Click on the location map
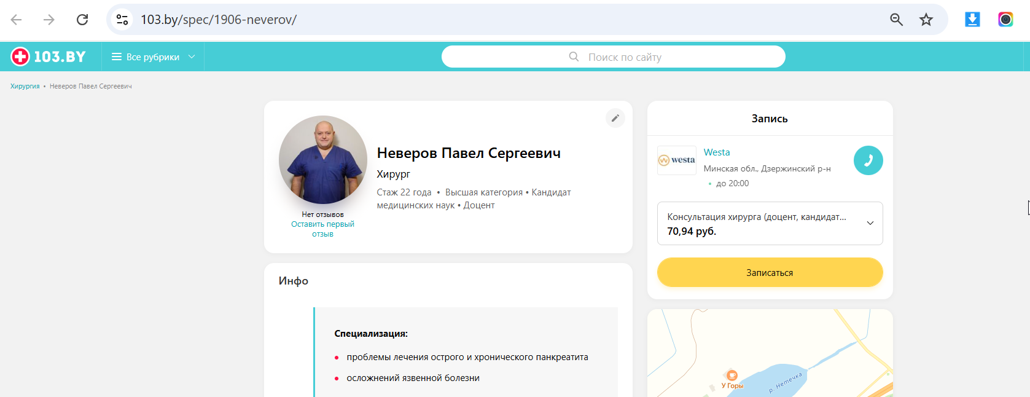The image size is (1030, 397). pyautogui.click(x=770, y=353)
